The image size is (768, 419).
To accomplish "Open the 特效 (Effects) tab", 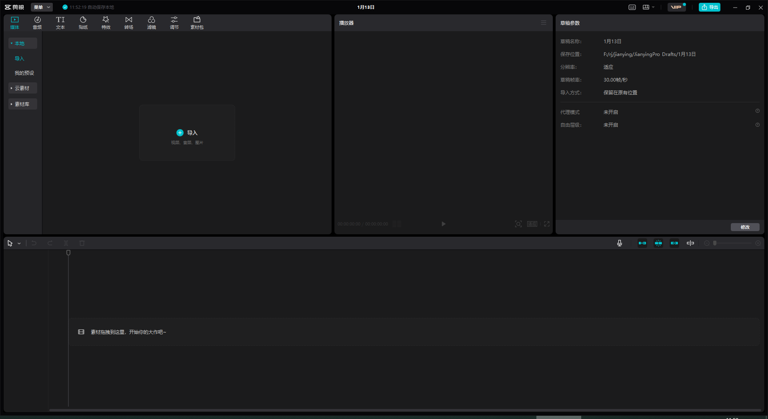I will coord(106,23).
